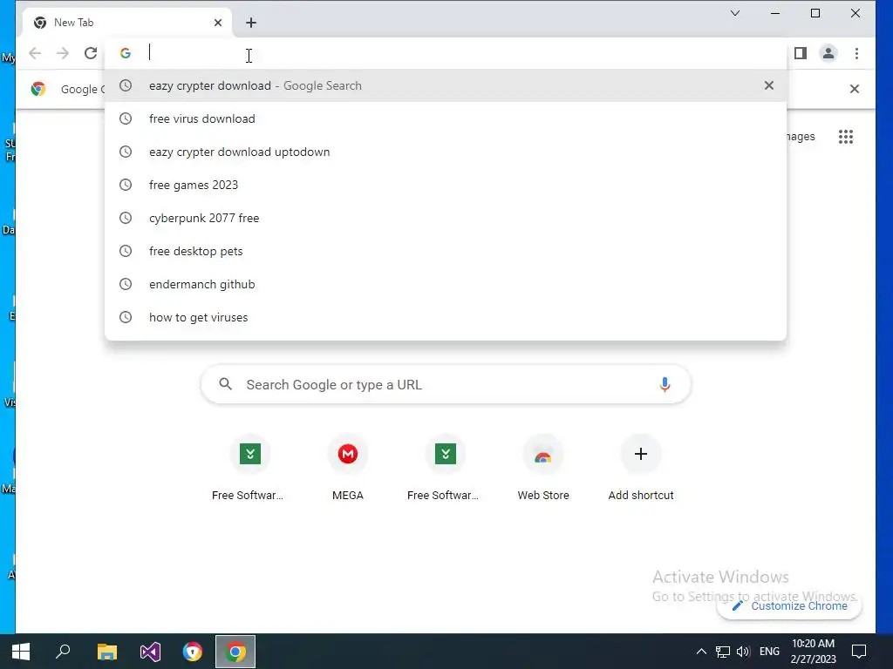Close the New Tab tab
The width and height of the screenshot is (893, 669).
pyautogui.click(x=217, y=23)
